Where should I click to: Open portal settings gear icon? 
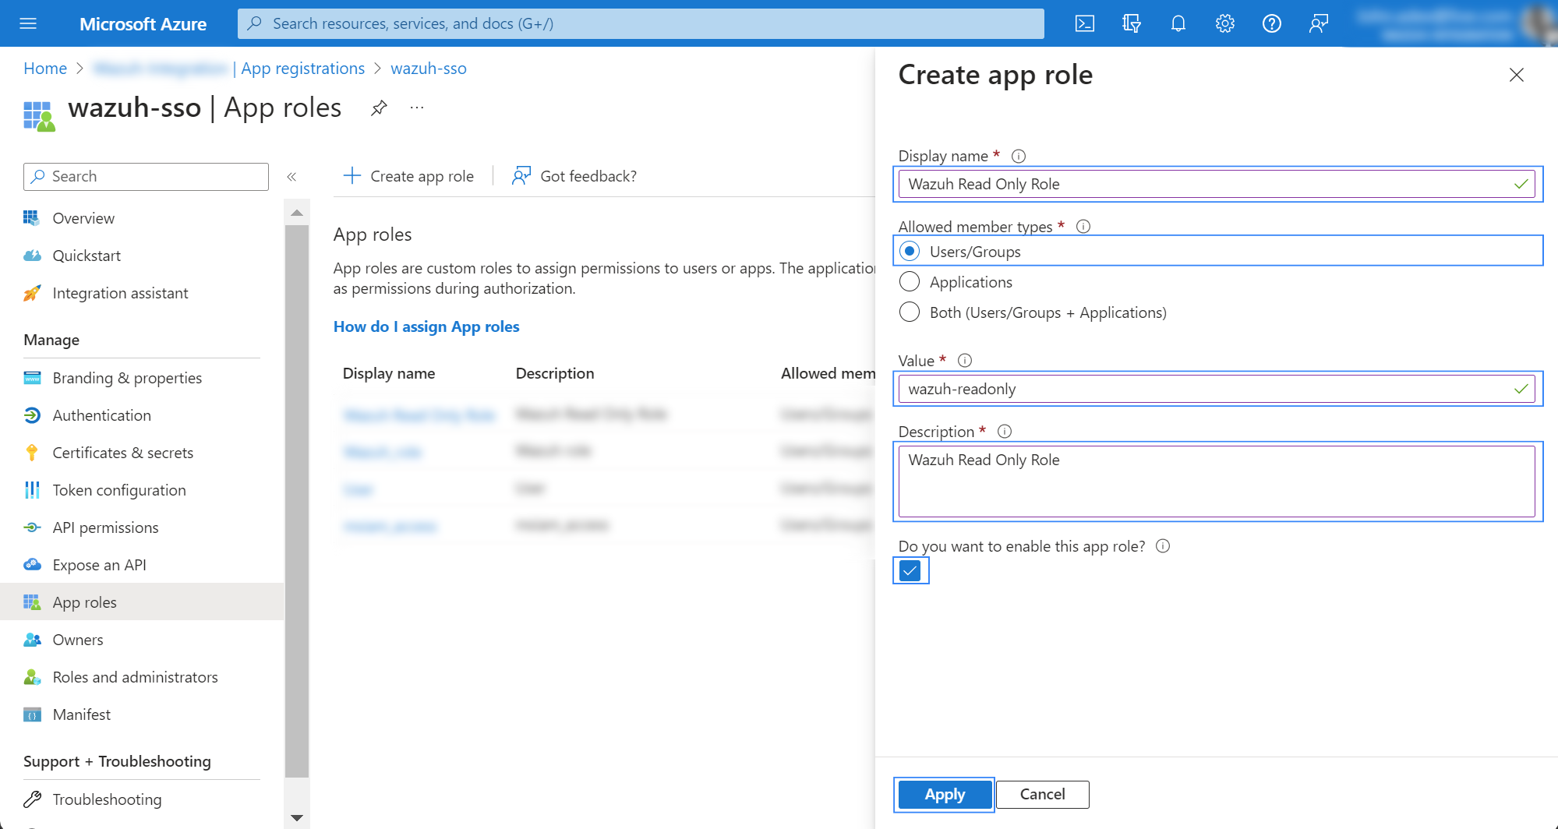tap(1224, 23)
